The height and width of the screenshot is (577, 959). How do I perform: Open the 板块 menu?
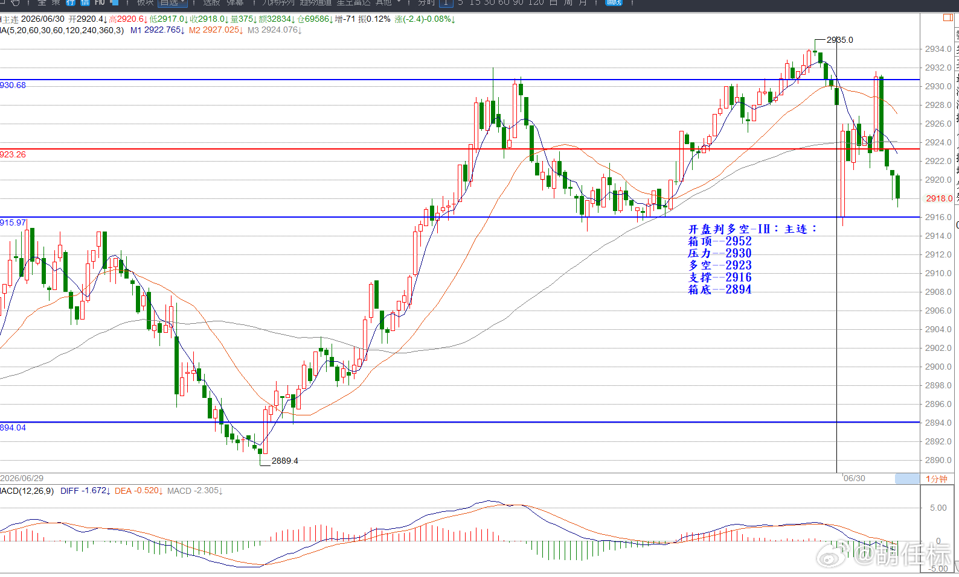click(x=145, y=3)
